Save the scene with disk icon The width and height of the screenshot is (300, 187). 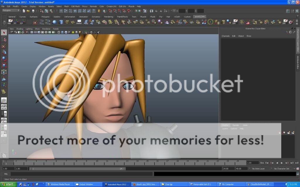click(x=33, y=11)
